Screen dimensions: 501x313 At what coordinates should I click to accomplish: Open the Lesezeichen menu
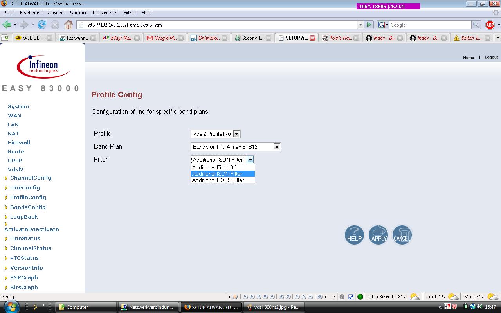click(102, 13)
